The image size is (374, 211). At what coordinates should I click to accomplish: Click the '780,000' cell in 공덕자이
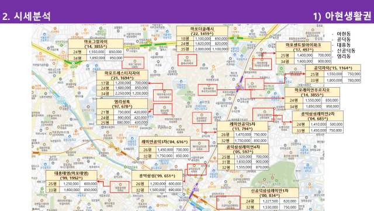coord(352,81)
